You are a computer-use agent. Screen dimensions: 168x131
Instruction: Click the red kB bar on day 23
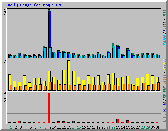point(118,121)
